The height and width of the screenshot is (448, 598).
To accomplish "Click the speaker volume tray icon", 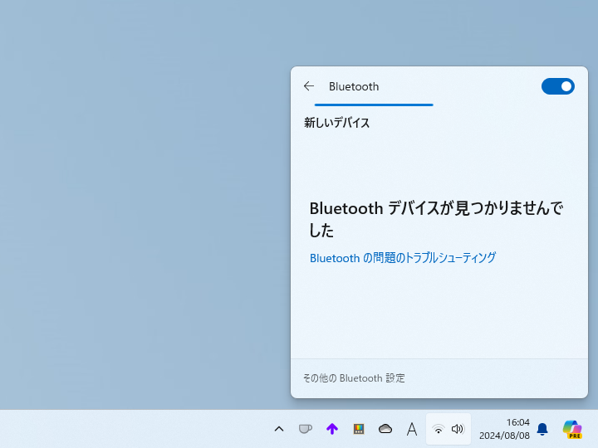I will [x=458, y=430].
